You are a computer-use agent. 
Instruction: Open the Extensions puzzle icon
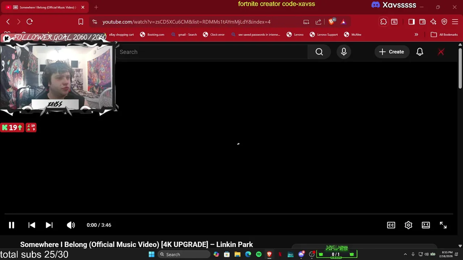(383, 22)
